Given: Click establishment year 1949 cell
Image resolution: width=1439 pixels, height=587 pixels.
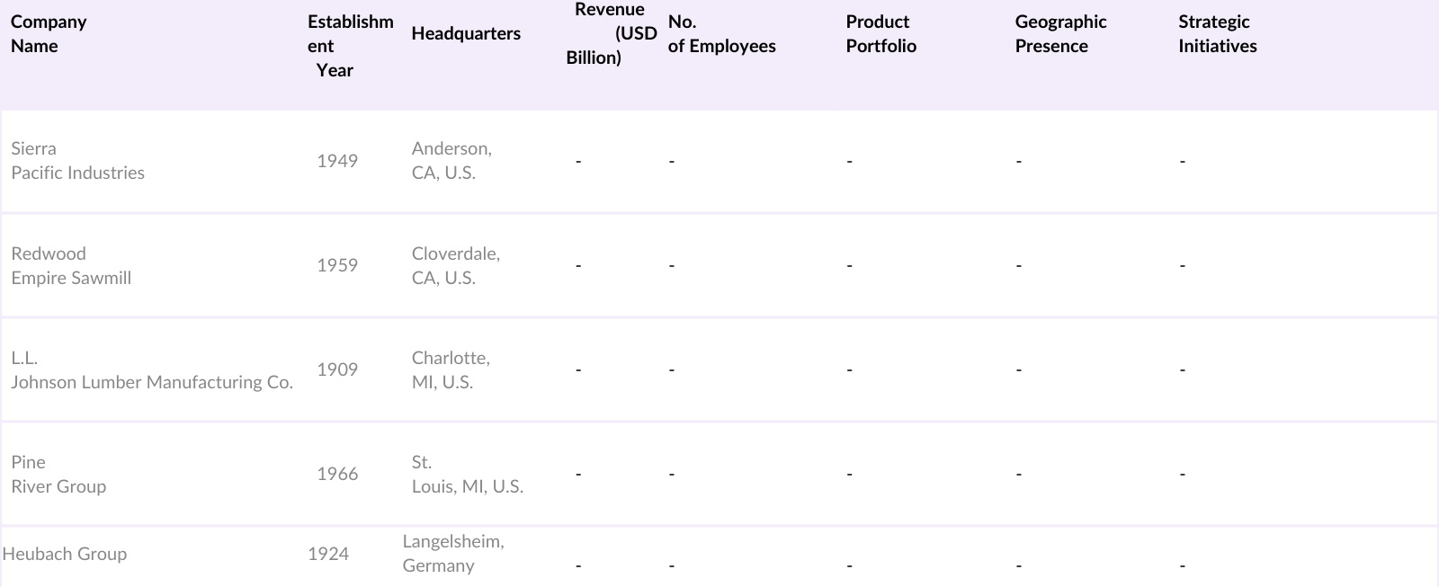Looking at the screenshot, I should point(337,161).
